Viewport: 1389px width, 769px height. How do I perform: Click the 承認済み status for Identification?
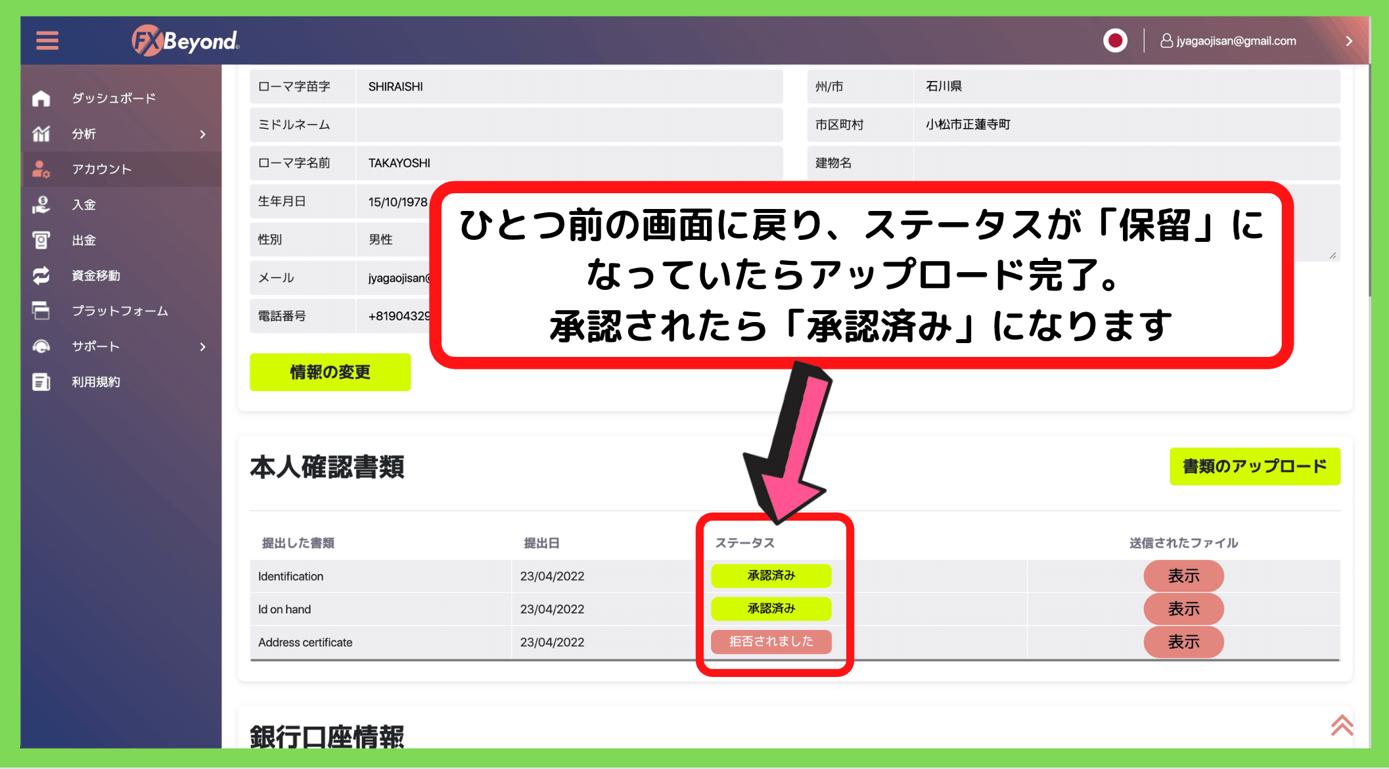point(771,576)
